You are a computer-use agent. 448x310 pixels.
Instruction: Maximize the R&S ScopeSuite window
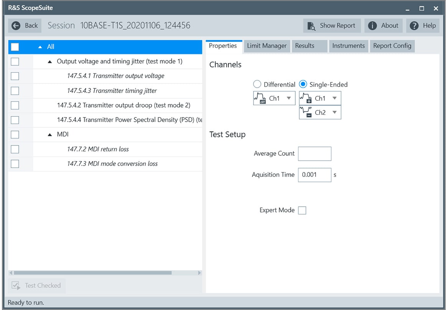click(422, 8)
